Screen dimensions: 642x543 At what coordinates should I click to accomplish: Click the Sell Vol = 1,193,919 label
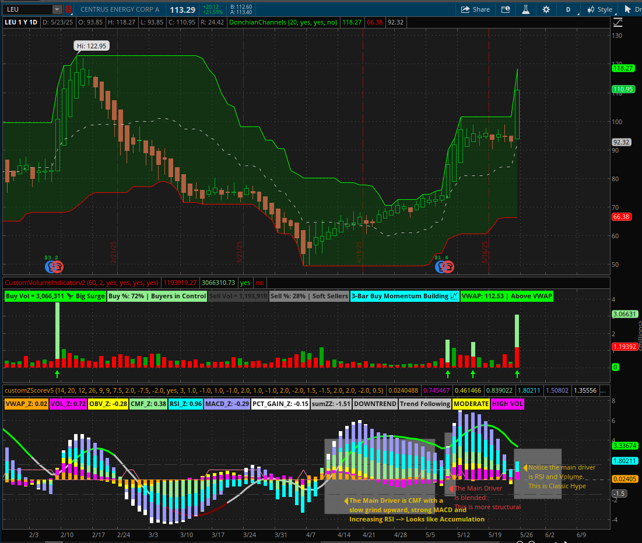(x=238, y=296)
